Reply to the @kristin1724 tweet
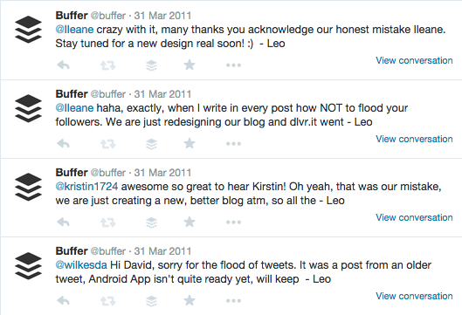This screenshot has width=462, height=315. (x=64, y=223)
